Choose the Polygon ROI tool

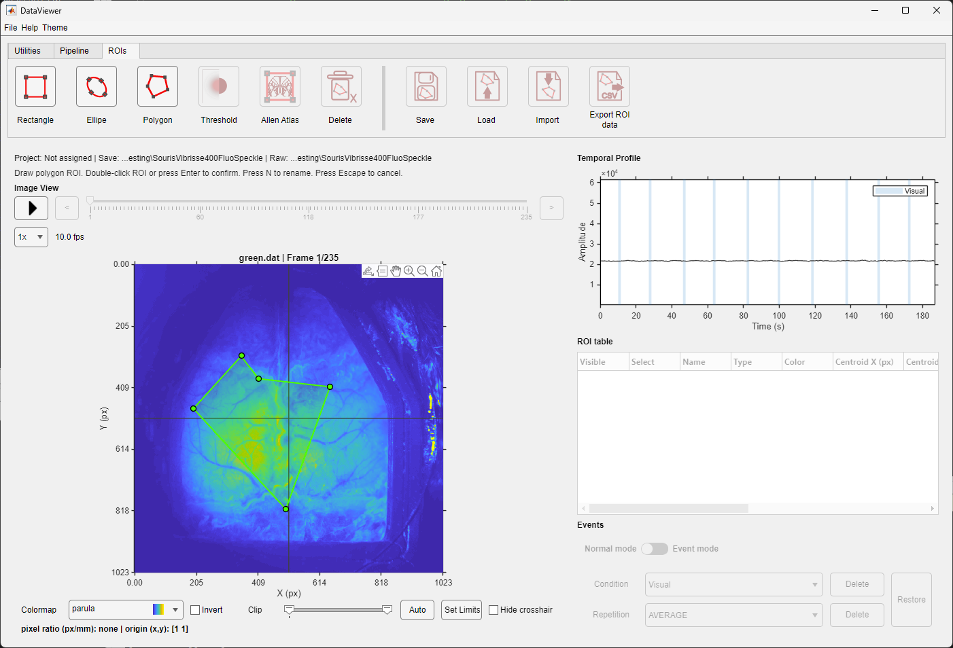(158, 86)
